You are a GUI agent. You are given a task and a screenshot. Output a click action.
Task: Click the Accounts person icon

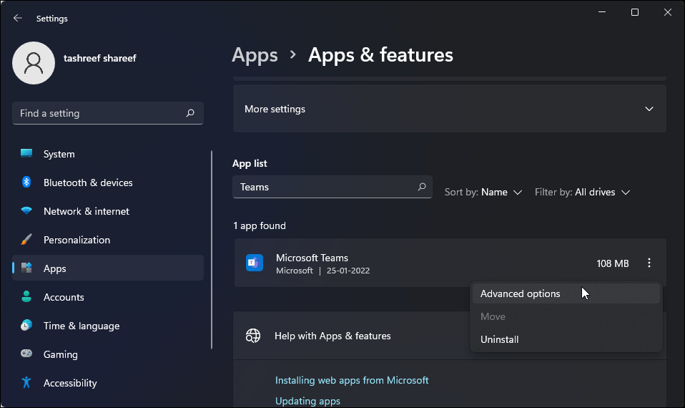[26, 297]
